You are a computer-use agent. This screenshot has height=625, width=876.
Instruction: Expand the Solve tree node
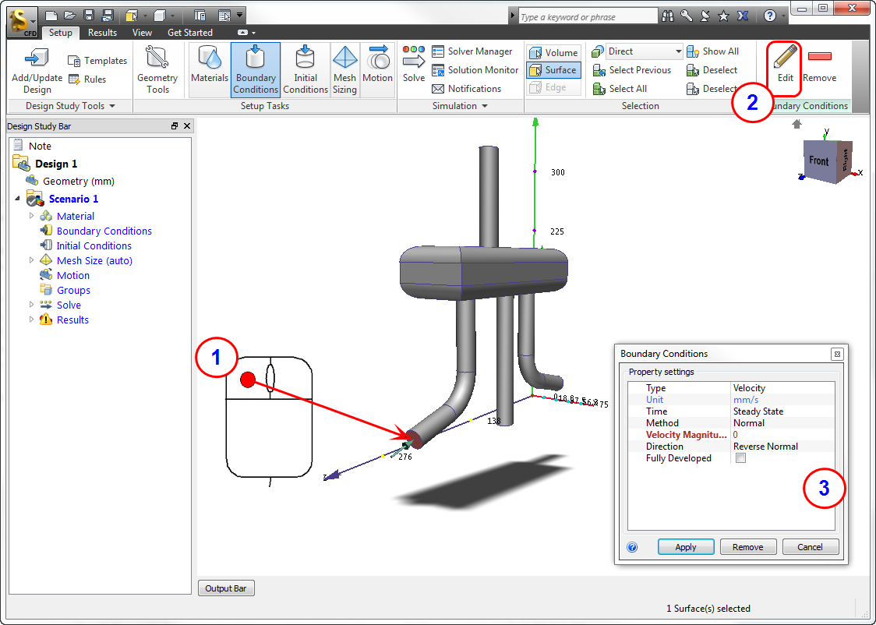click(31, 305)
